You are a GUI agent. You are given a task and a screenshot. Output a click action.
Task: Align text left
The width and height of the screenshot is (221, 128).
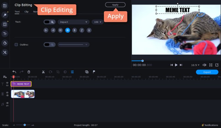(x=46, y=30)
